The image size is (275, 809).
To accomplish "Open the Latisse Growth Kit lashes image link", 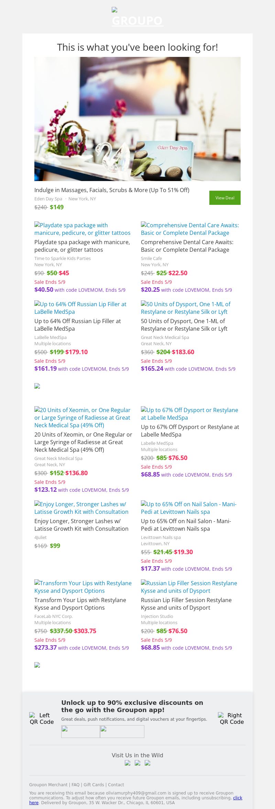I will click(81, 508).
